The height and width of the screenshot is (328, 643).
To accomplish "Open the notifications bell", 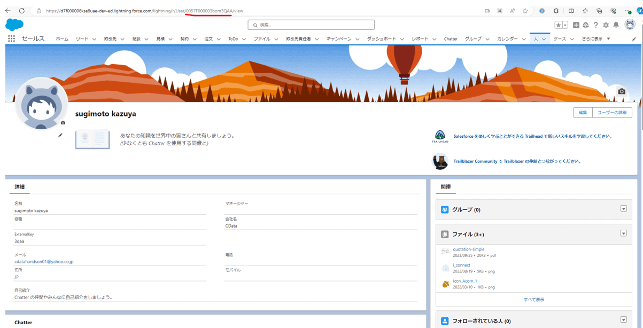I will point(616,25).
